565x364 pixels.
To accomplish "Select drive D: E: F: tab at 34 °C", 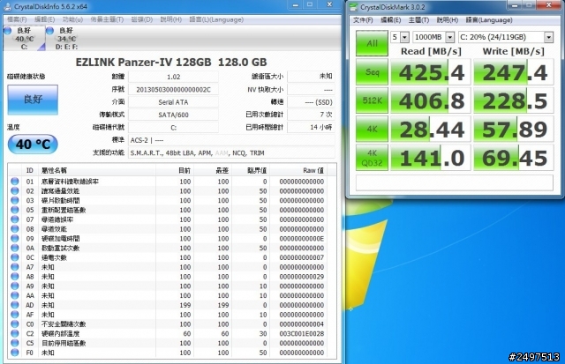I will pyautogui.click(x=66, y=39).
